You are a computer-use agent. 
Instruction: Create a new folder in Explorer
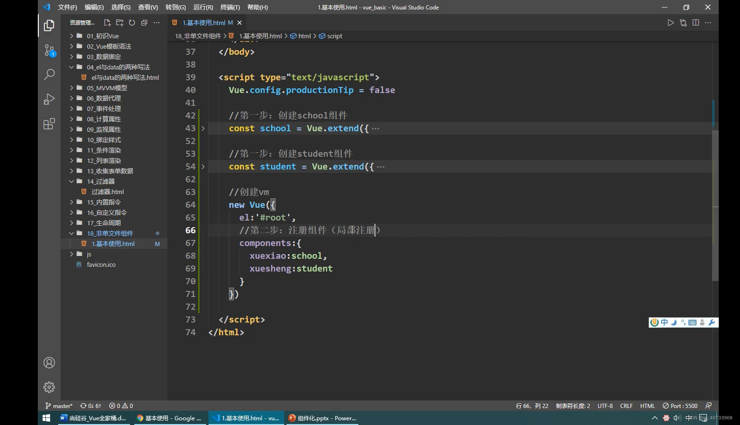click(120, 23)
